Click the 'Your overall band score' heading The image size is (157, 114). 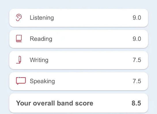coord(54,103)
